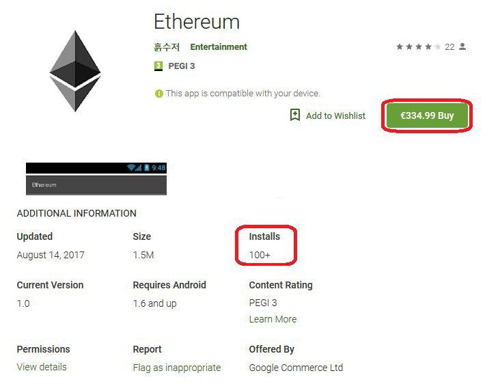Open the app screenshot thumbnail

96,179
